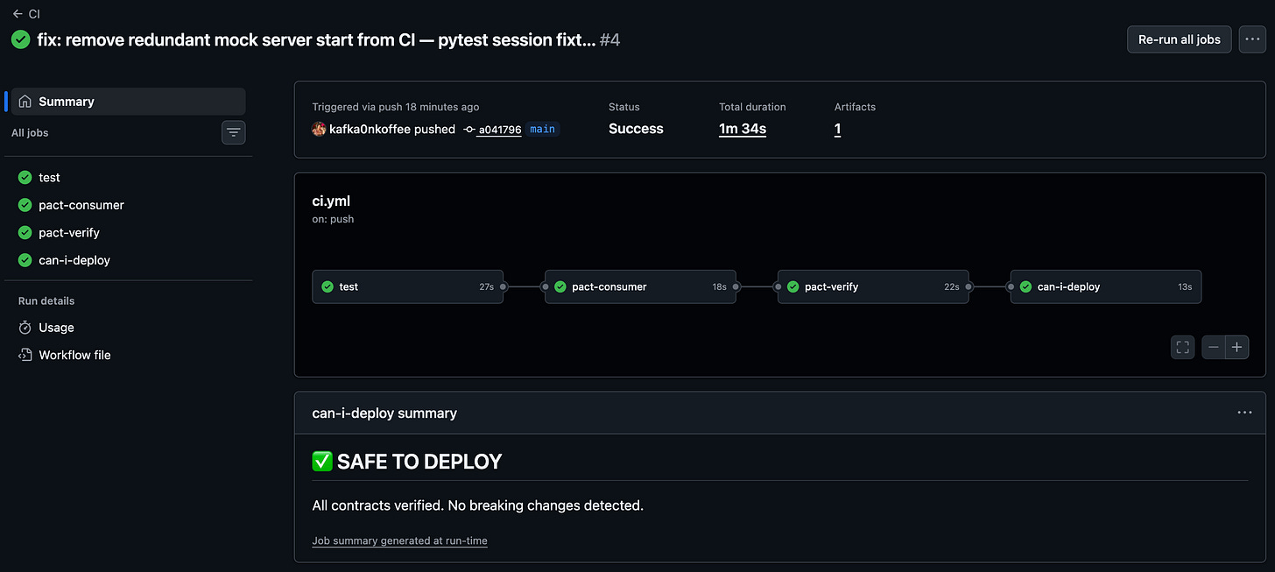The image size is (1275, 572).
Task: Open commit a041796
Action: [499, 130]
